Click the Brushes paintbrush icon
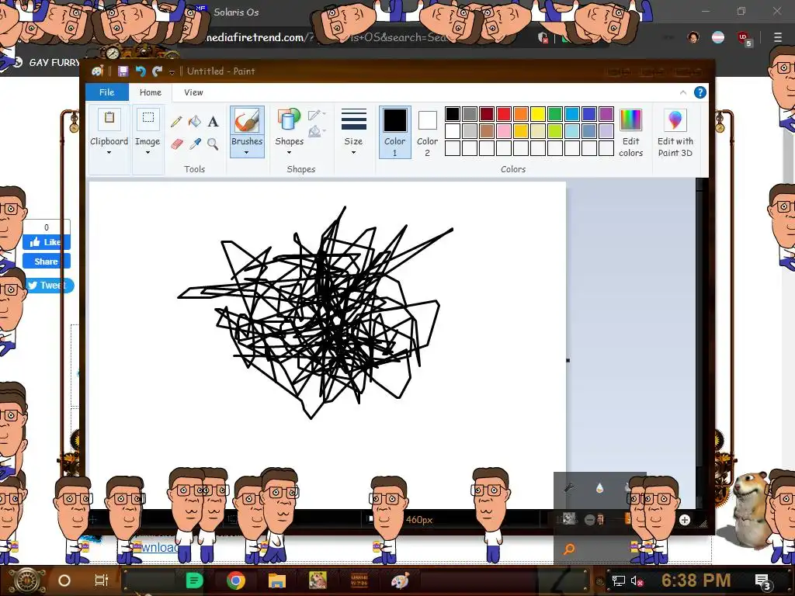 [x=247, y=120]
